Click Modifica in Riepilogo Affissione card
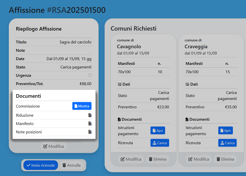This screenshot has height=176, width=246. coord(54,146)
